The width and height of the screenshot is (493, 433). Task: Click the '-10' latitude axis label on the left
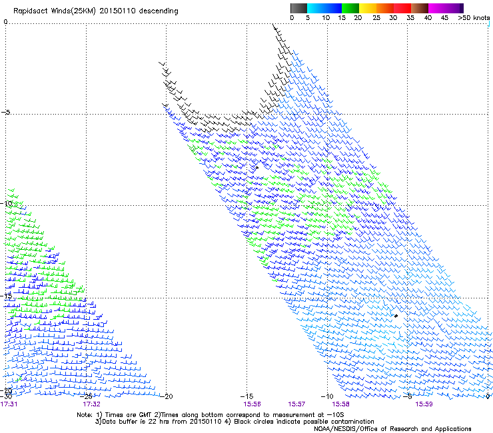6,203
